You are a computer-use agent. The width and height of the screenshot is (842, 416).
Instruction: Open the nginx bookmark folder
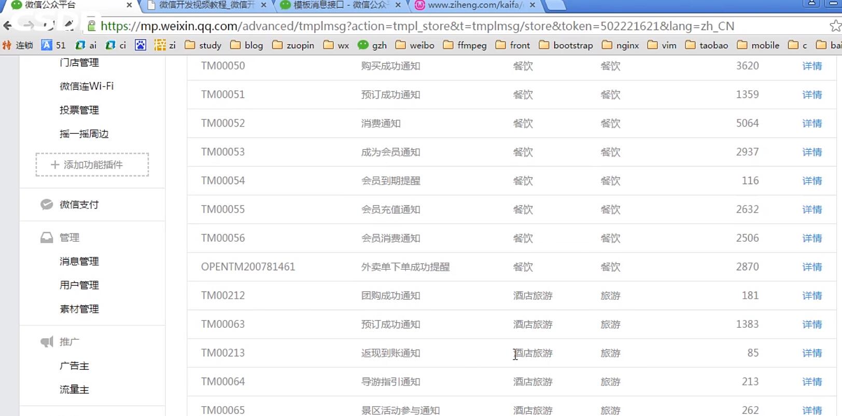coord(620,45)
